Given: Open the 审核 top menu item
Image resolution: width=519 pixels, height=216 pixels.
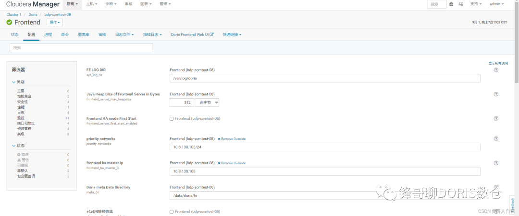Looking at the screenshot, I should point(128,4).
